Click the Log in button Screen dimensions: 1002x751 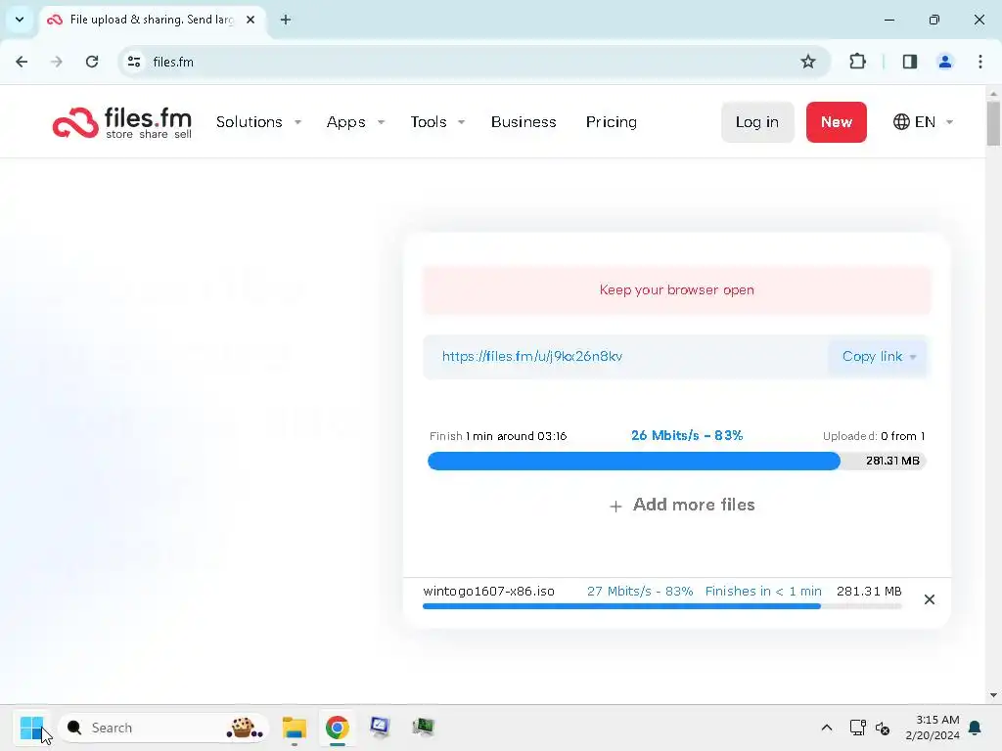click(757, 122)
